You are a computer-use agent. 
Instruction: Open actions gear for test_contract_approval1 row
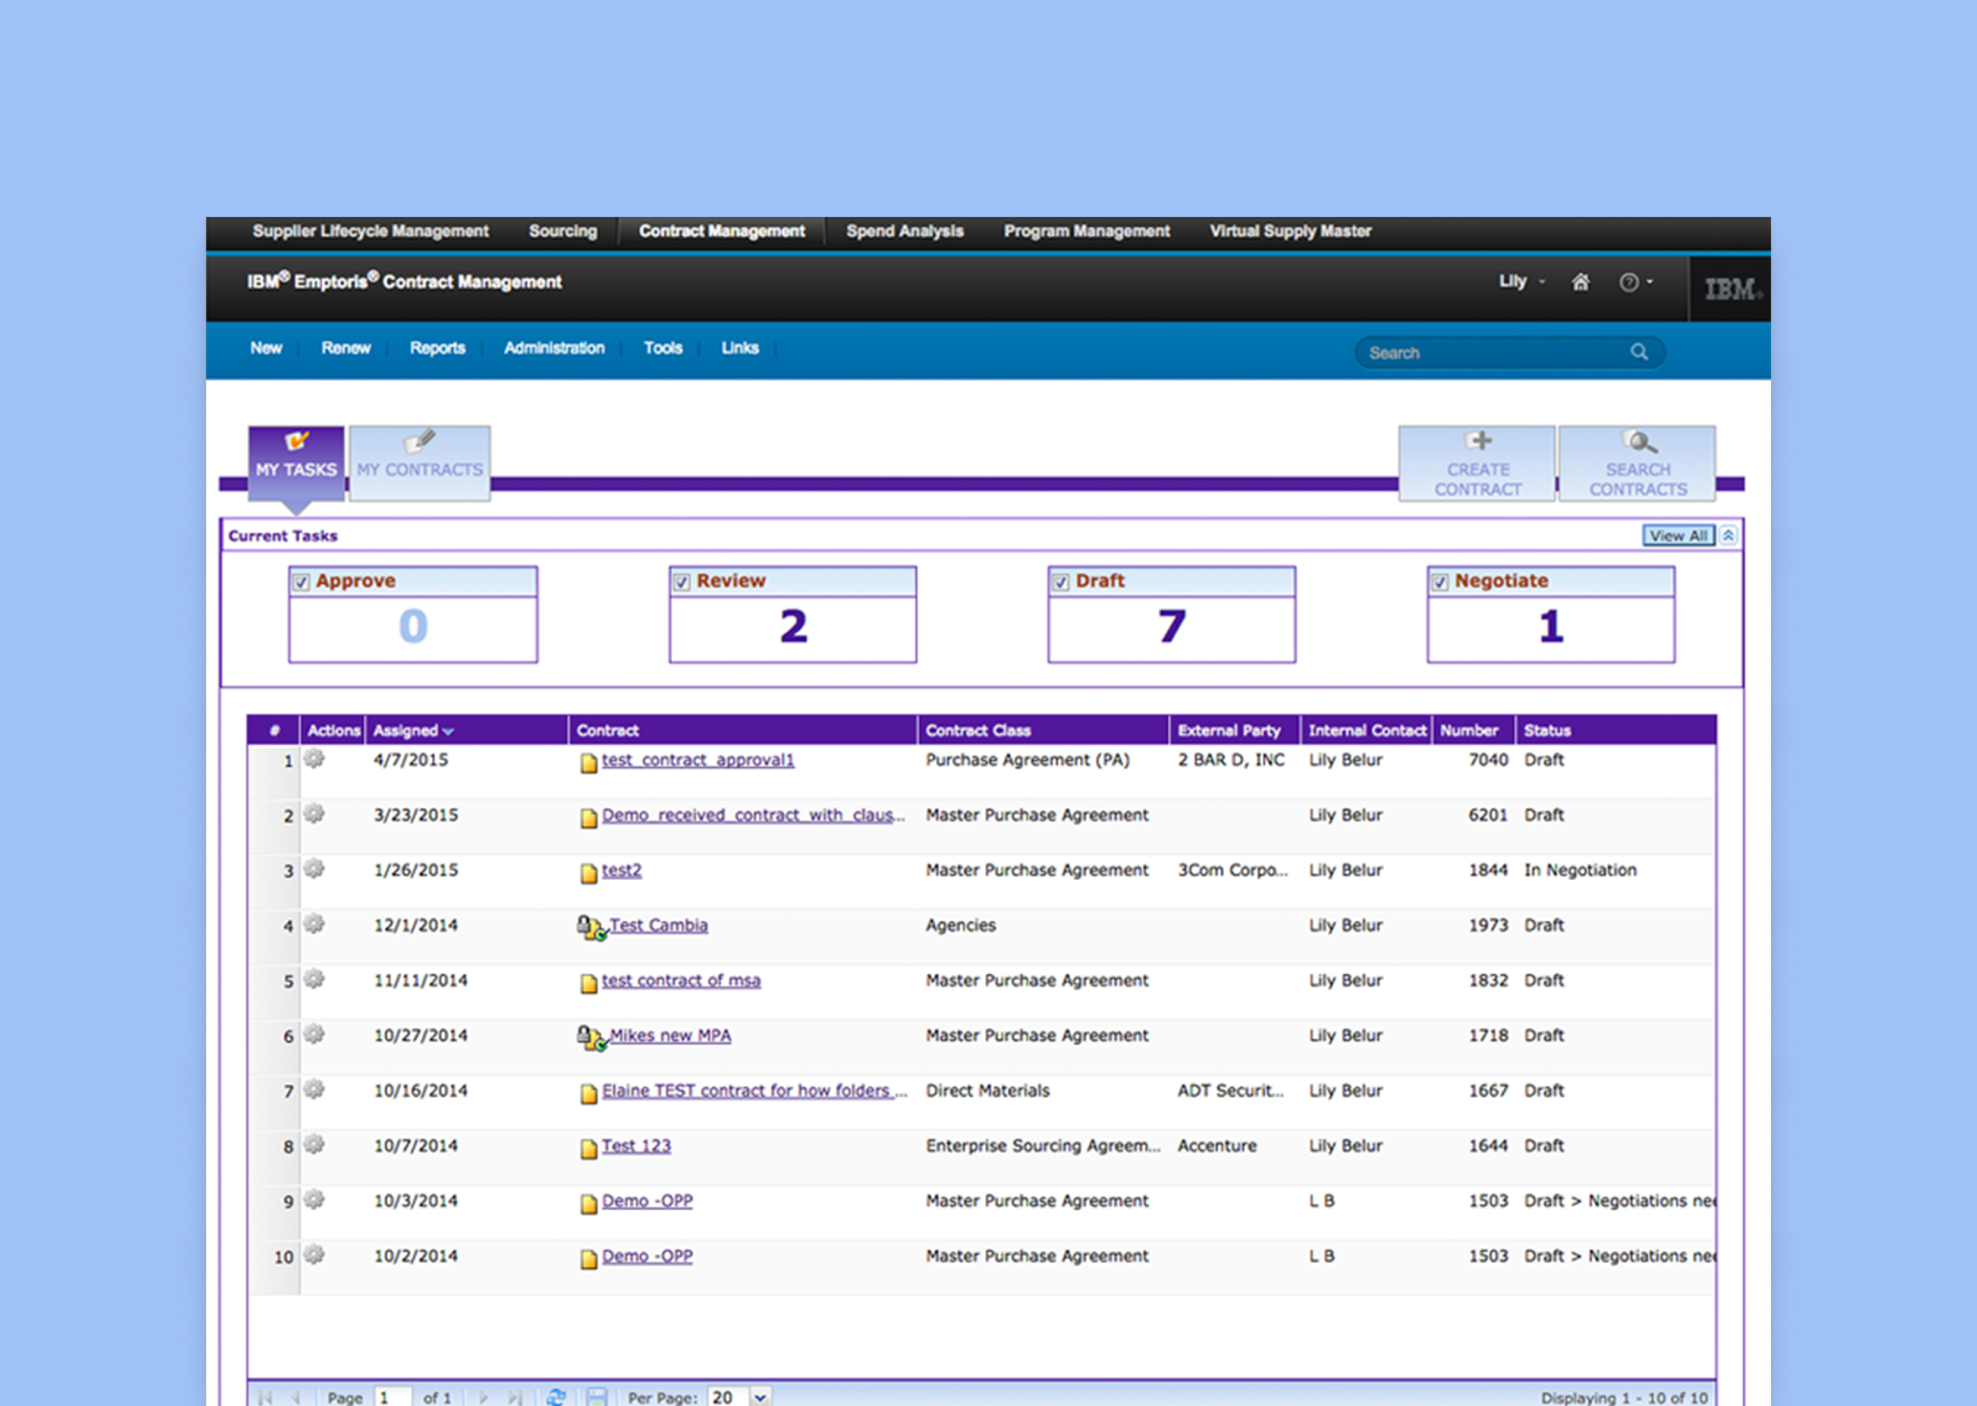click(314, 759)
